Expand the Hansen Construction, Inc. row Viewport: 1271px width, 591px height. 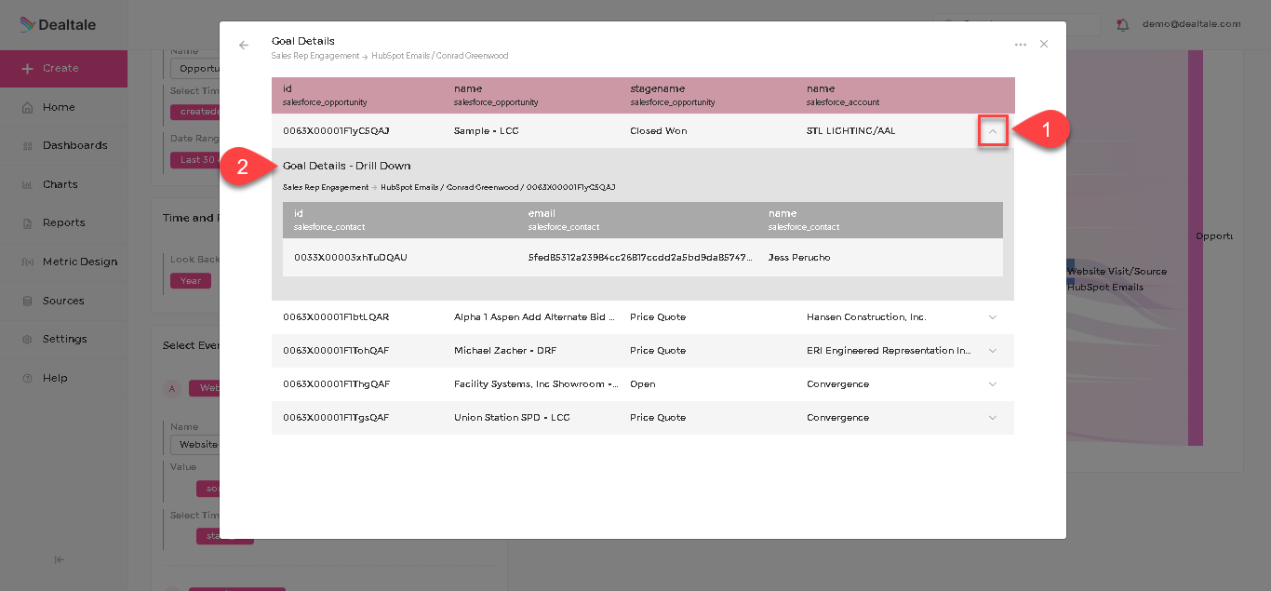993,317
